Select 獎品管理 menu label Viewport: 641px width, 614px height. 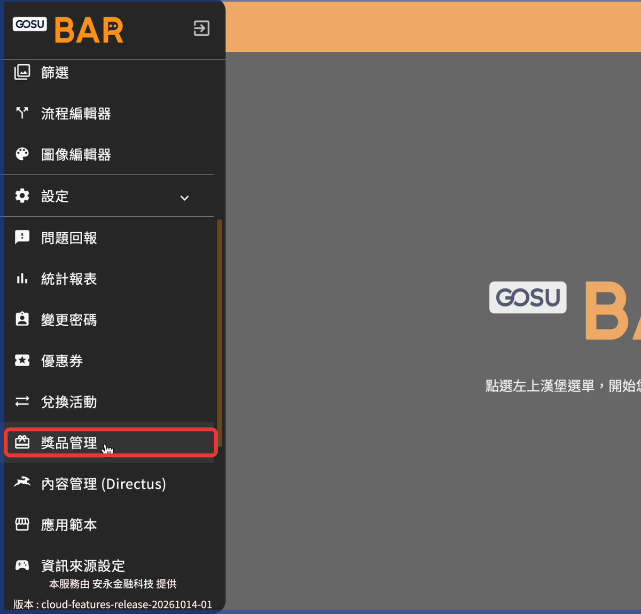69,443
